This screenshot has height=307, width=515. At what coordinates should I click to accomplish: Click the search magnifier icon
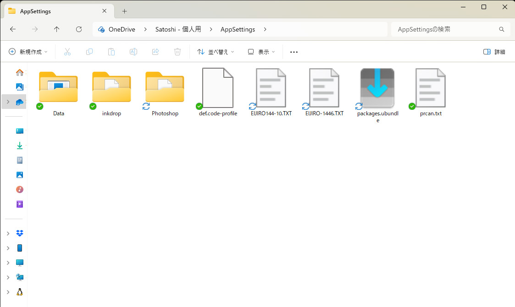(502, 29)
